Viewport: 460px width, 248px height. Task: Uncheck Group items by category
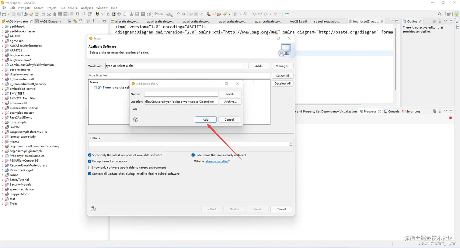pyautogui.click(x=90, y=161)
